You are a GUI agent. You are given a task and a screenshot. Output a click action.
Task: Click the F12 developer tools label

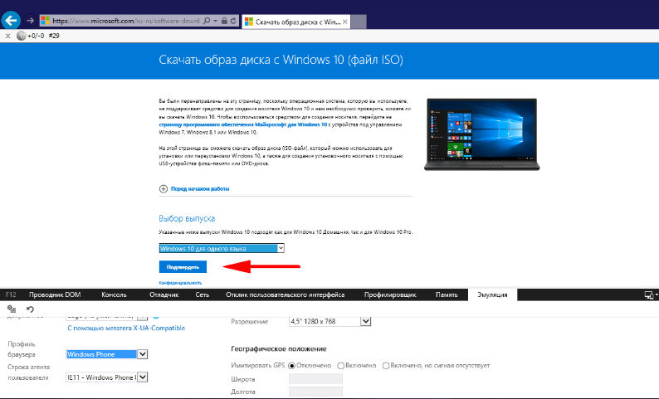pos(11,294)
